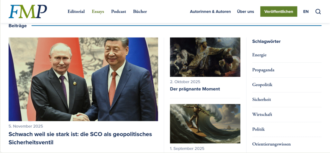Read article Der prägnante Moment
330x153 pixels.
[195, 89]
